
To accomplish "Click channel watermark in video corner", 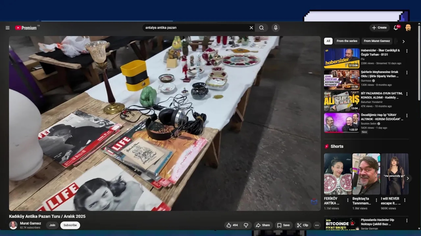I will (314, 202).
